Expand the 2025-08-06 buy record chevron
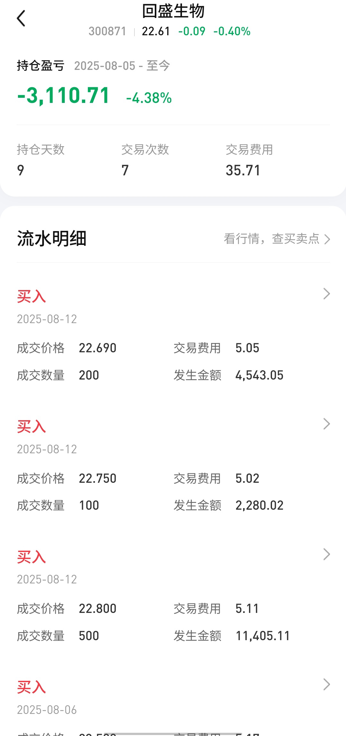This screenshot has width=346, height=736. (327, 684)
